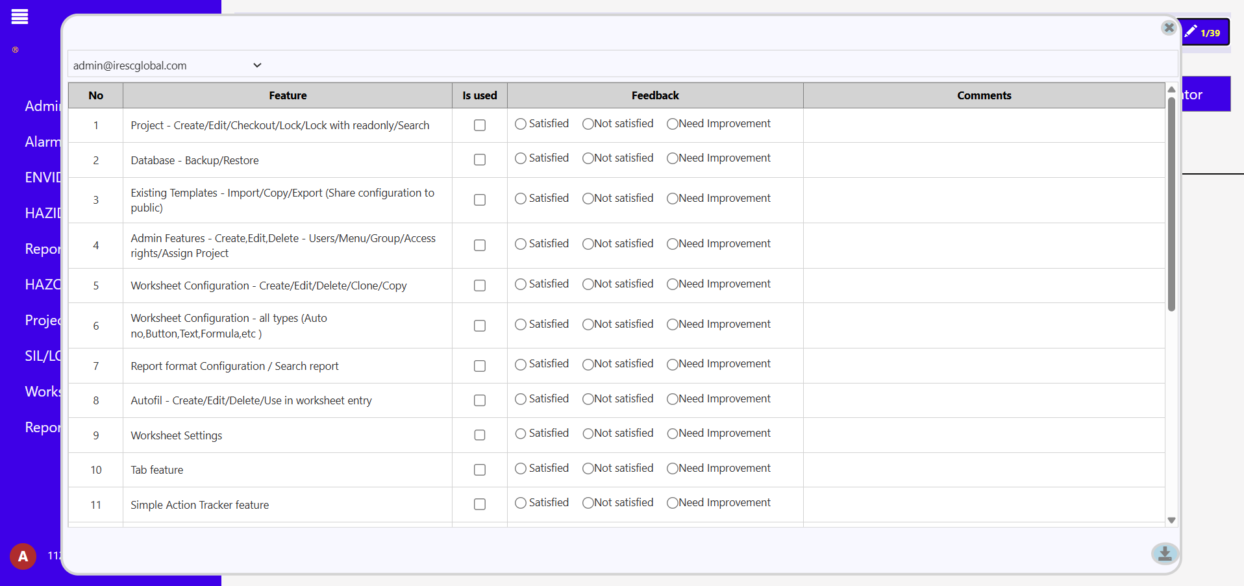Click the pencil edit 1/39 icon
1244x586 pixels.
pyautogui.click(x=1204, y=32)
